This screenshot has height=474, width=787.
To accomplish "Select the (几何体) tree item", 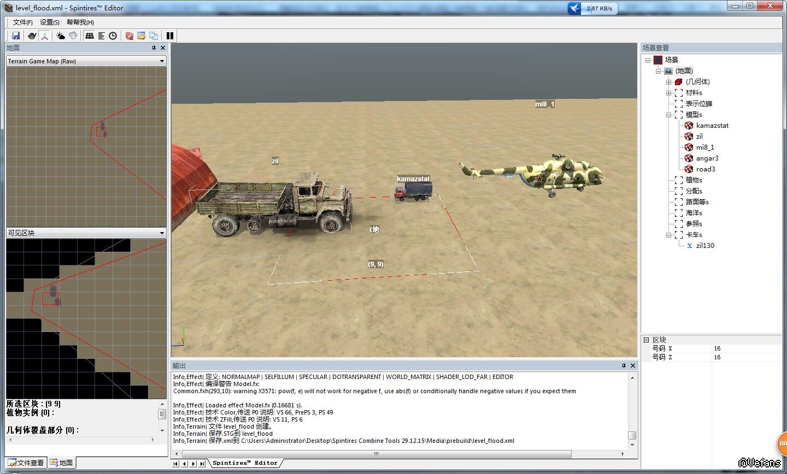I will (x=698, y=82).
